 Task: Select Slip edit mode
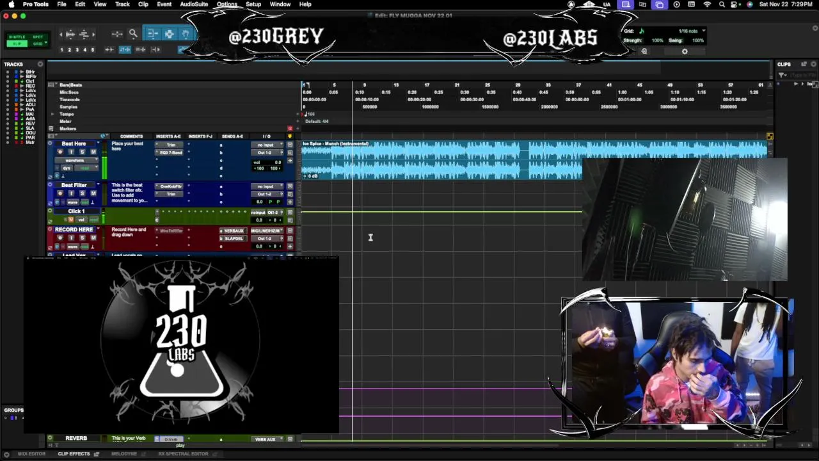point(17,44)
